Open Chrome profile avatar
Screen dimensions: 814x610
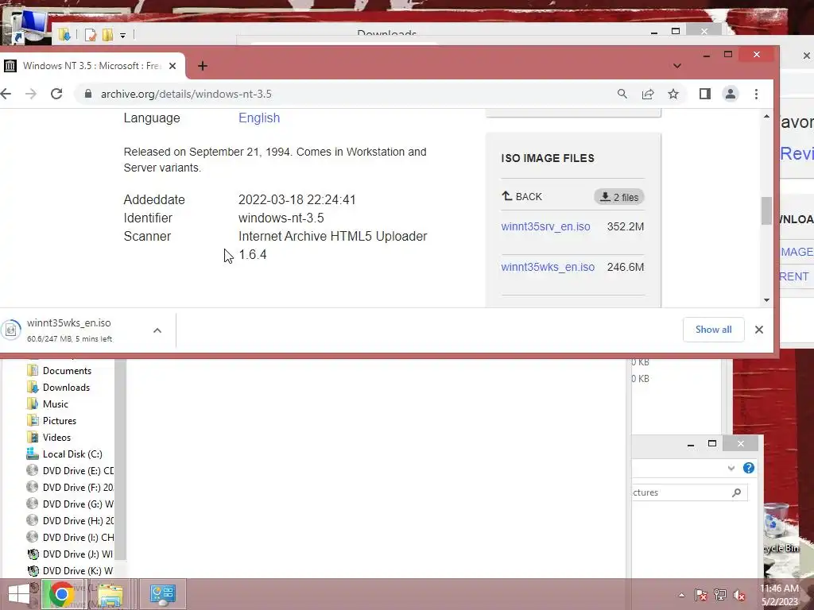[x=731, y=94]
